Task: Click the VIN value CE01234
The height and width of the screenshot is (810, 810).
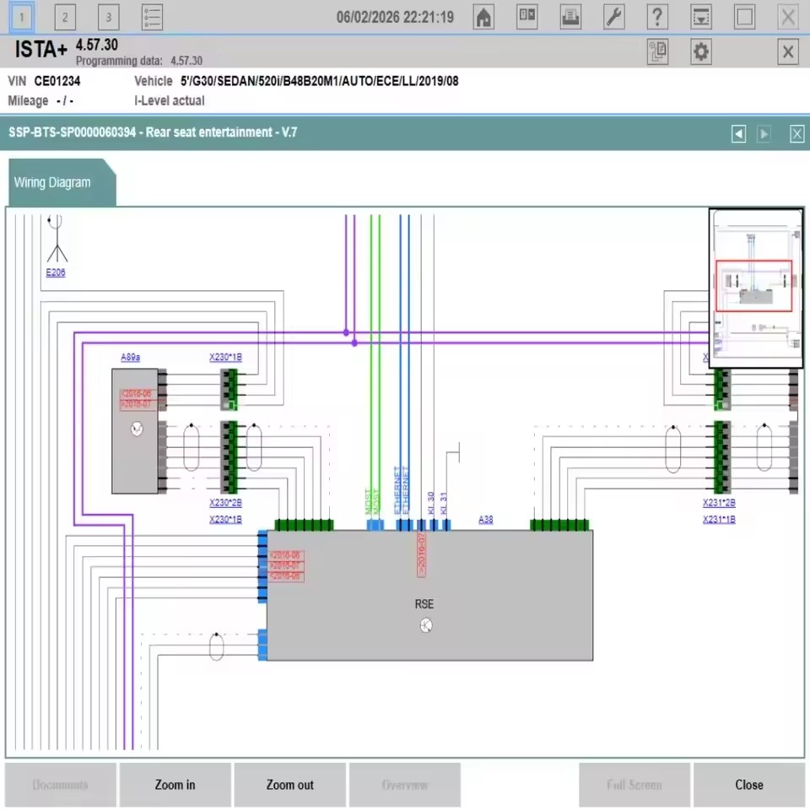Action: (x=57, y=81)
